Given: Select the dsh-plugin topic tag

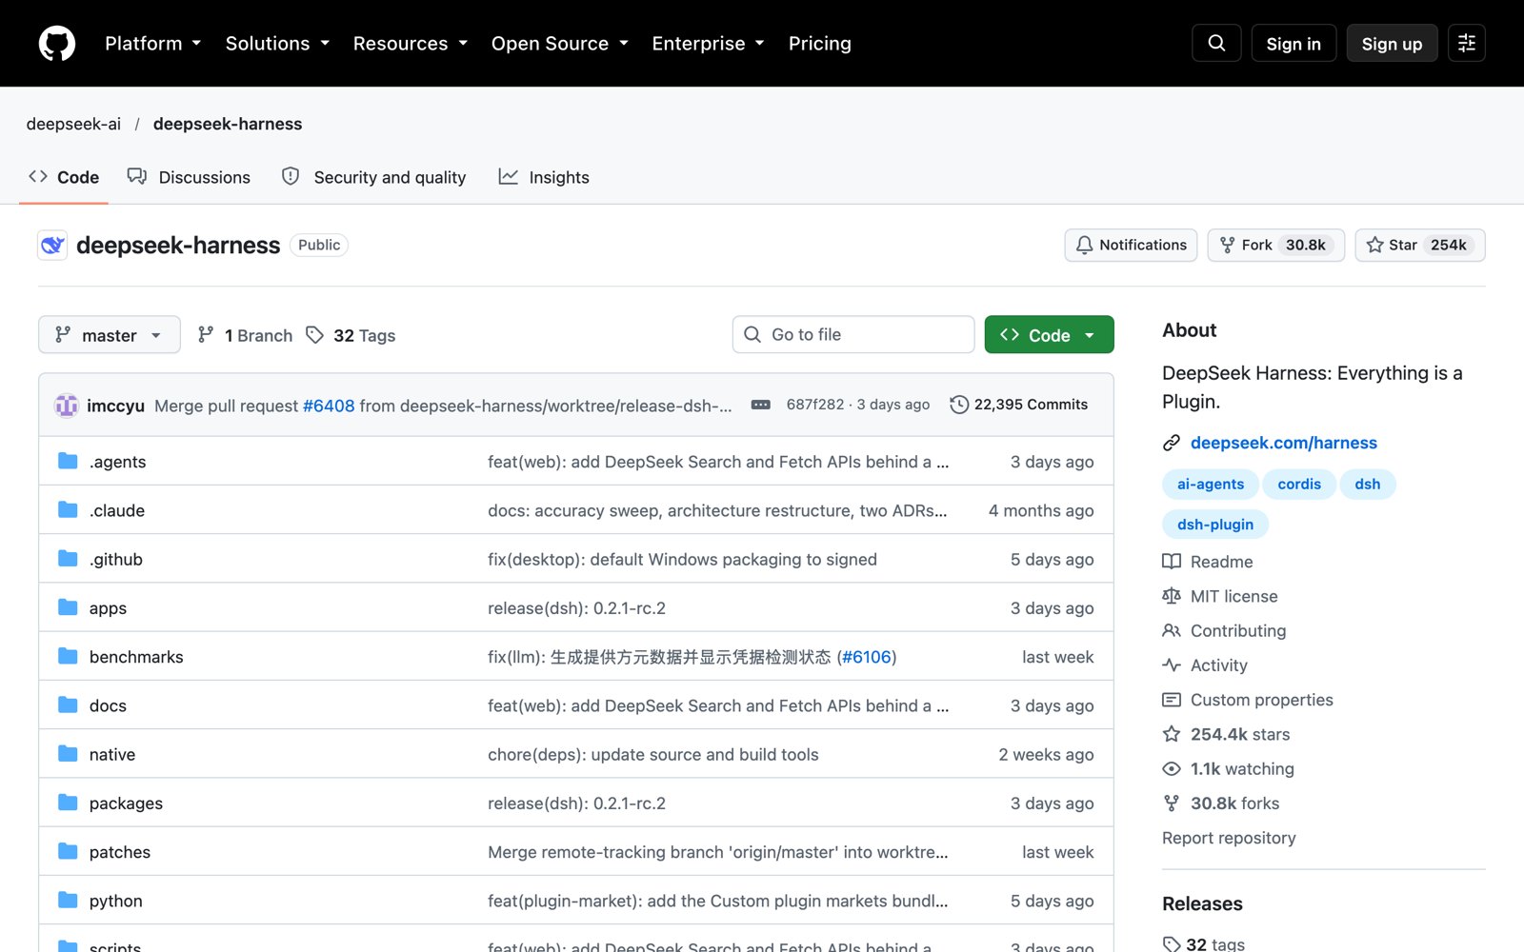Looking at the screenshot, I should [1215, 525].
